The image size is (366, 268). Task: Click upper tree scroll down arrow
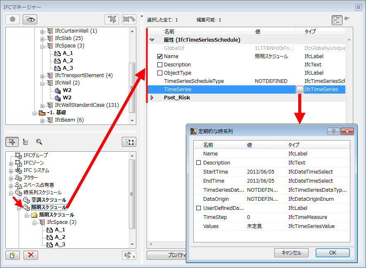tap(132, 120)
